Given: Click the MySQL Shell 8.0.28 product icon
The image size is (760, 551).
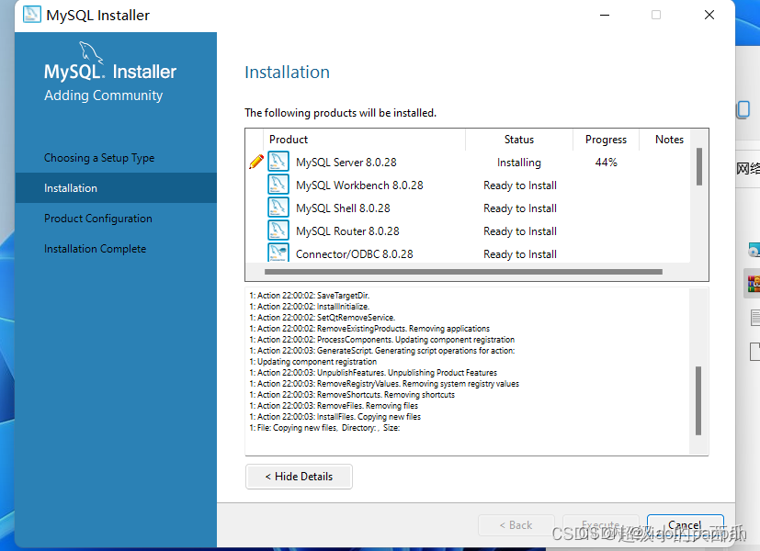Looking at the screenshot, I should (x=278, y=208).
